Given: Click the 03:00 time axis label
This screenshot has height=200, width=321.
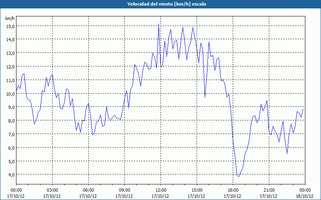Looking at the screenshot, I should click(52, 190).
